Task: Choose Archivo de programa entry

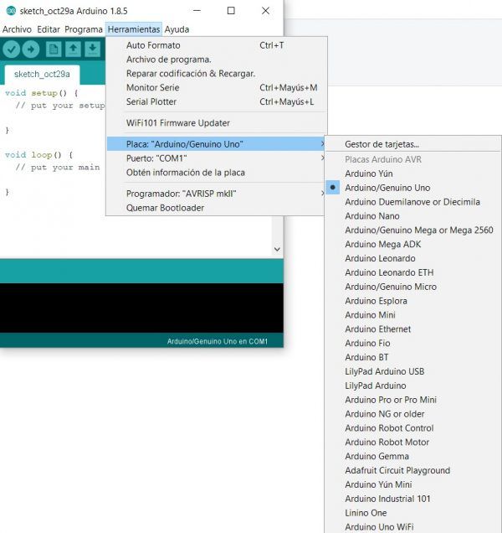Action: pos(216,60)
